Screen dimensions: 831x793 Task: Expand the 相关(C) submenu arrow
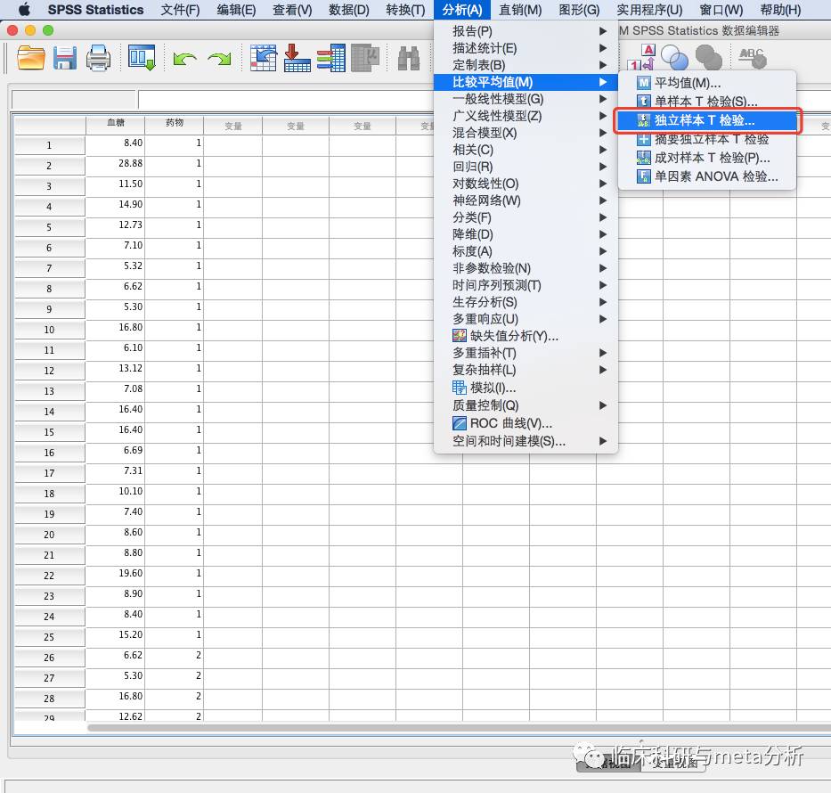coord(603,150)
